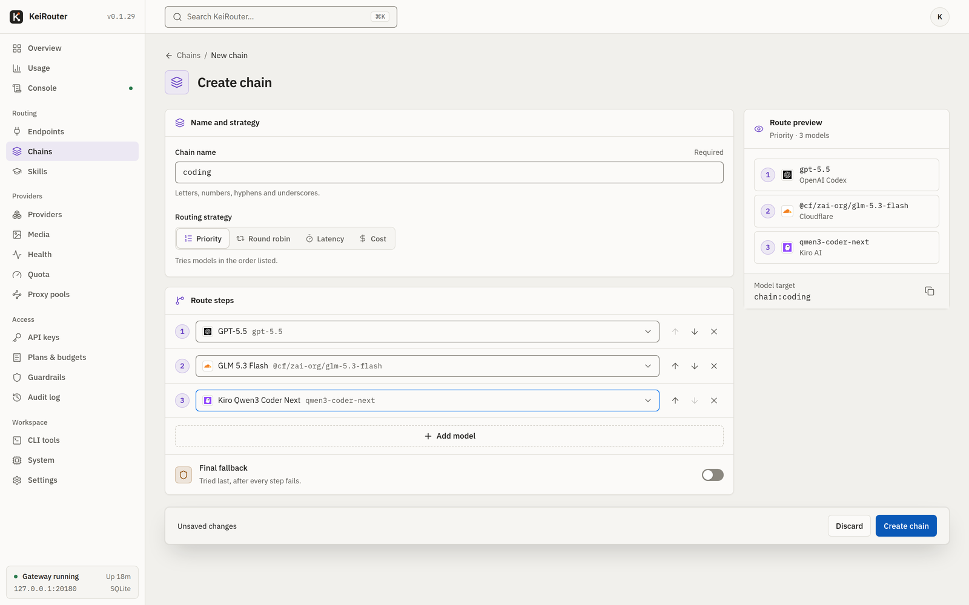Viewport: 969px width, 605px height.
Task: Click the Chain name input field
Action: click(449, 172)
